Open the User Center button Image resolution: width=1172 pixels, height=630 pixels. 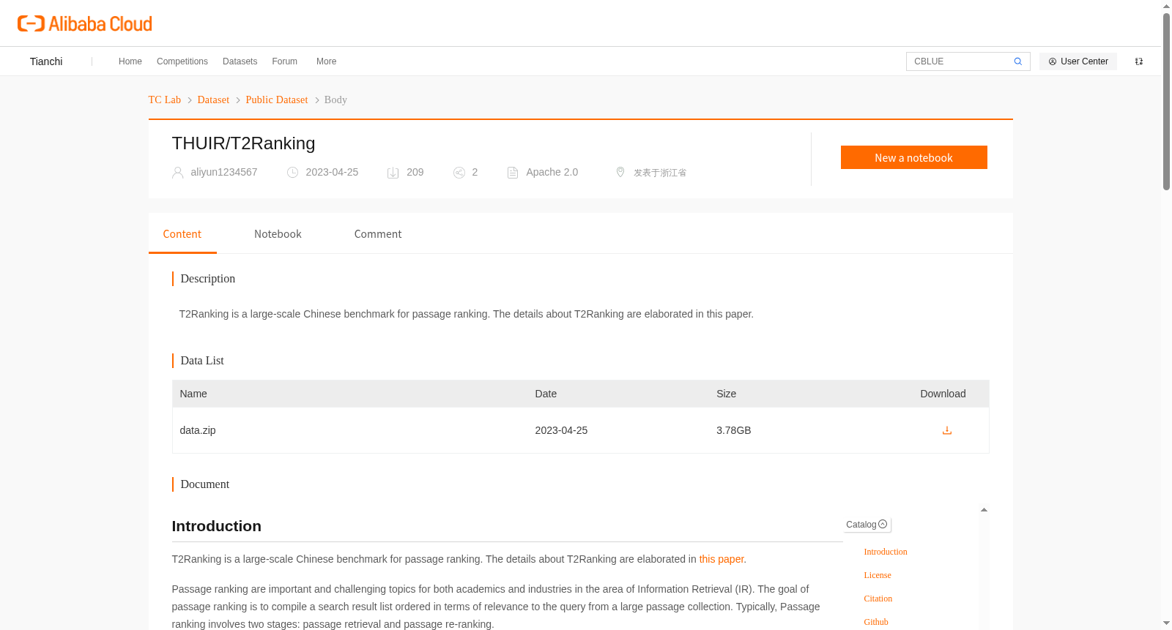[1078, 61]
